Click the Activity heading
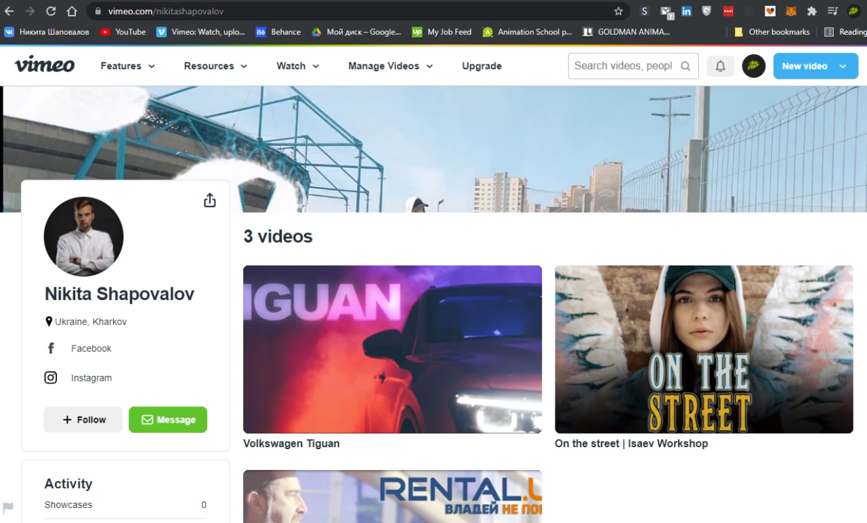This screenshot has width=867, height=523. [68, 484]
